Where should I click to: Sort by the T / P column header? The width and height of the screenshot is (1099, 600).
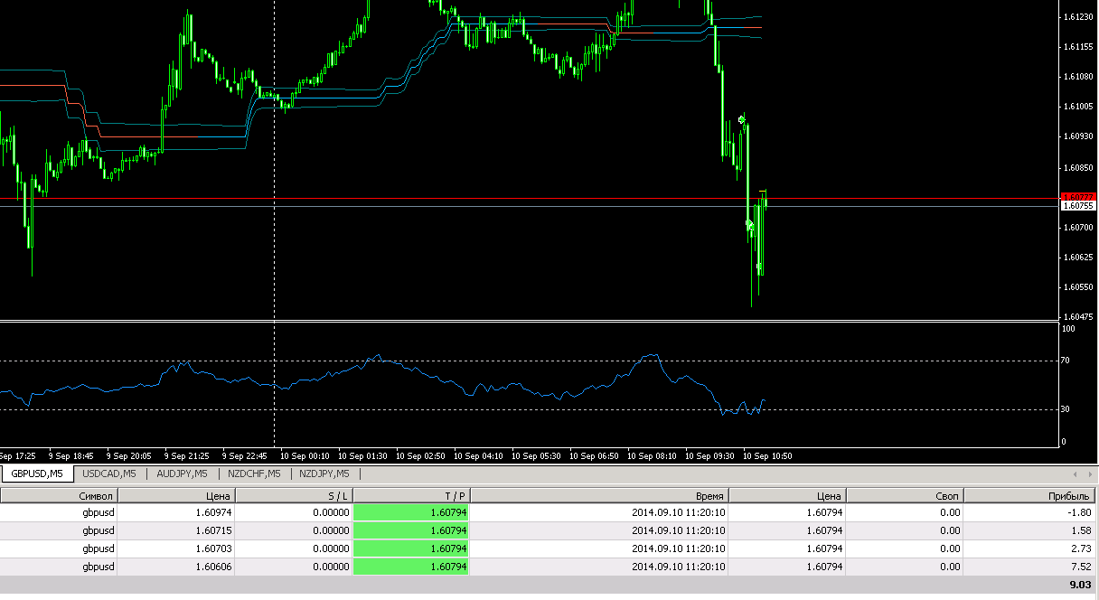point(411,495)
